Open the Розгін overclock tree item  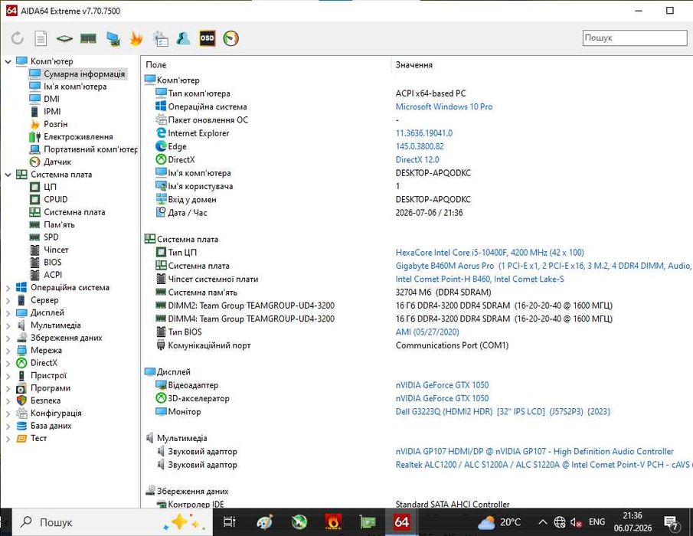point(56,124)
